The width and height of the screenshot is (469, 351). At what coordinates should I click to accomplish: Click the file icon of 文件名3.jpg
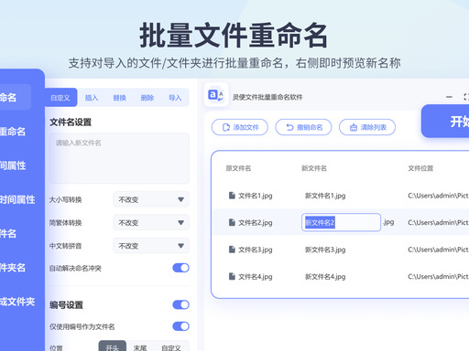click(x=232, y=250)
